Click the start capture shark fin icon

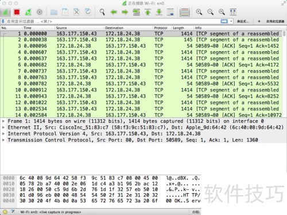click(x=5, y=12)
